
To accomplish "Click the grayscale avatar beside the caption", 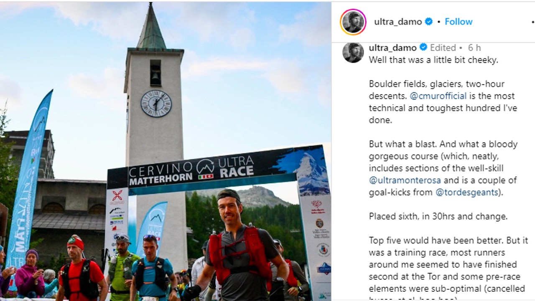I will (x=353, y=52).
